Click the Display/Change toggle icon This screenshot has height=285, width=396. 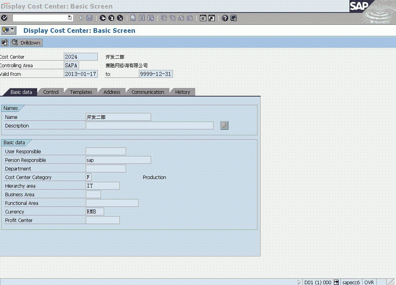coord(5,43)
